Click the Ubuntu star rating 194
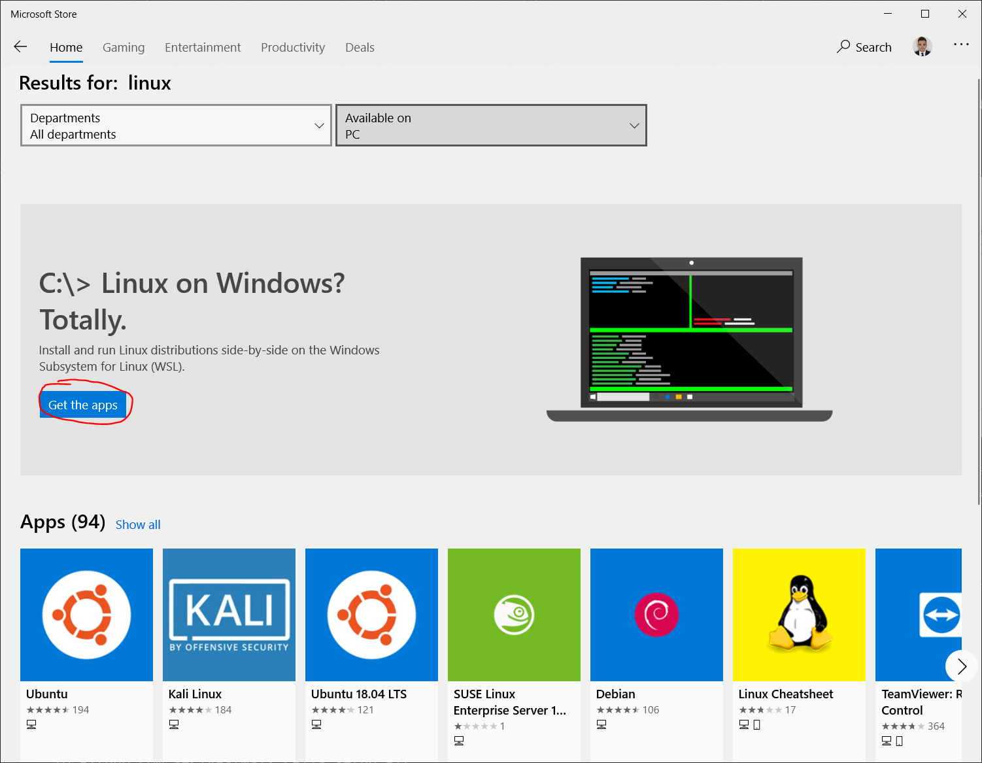Viewport: 982px width, 763px height. (x=58, y=710)
